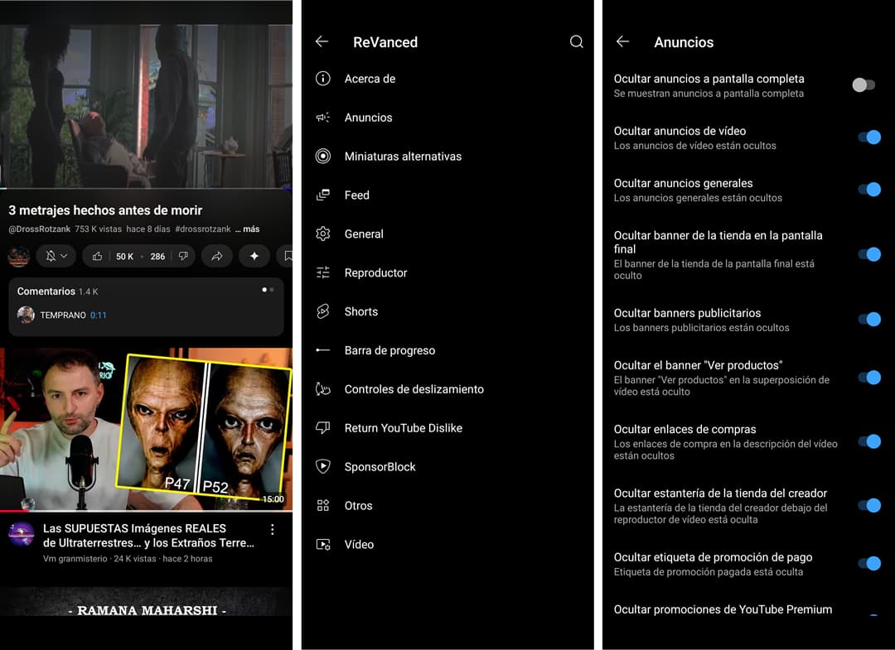Jump to timestamp 0:11 in comment
Image resolution: width=895 pixels, height=650 pixels.
[x=98, y=315]
